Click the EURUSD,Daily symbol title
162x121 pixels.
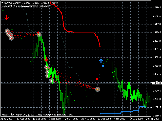[x=12, y=3]
